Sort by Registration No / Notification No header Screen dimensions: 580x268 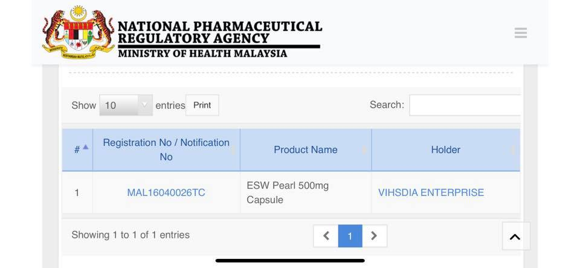pos(166,149)
